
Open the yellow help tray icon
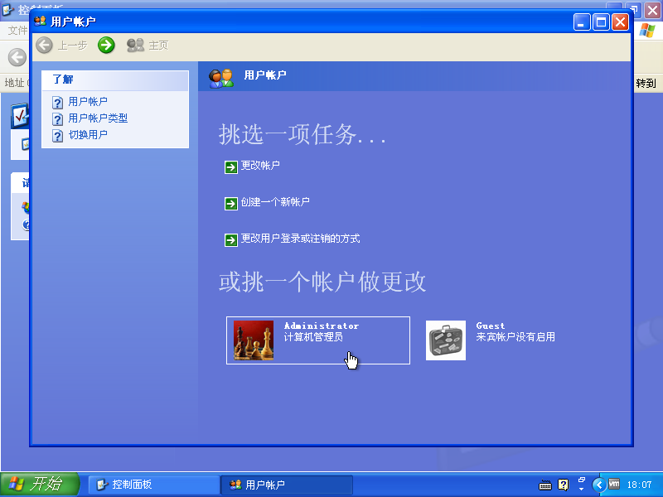pos(564,485)
